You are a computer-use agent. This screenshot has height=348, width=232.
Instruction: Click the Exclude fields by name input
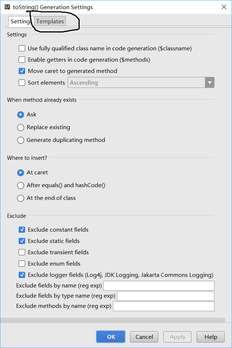(x=159, y=286)
